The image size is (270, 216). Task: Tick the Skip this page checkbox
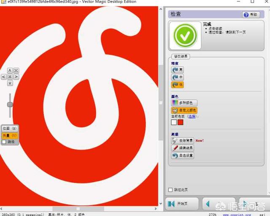[170, 190]
